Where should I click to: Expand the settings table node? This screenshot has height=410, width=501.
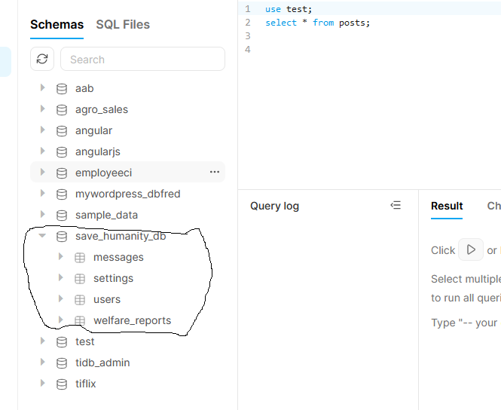point(61,278)
